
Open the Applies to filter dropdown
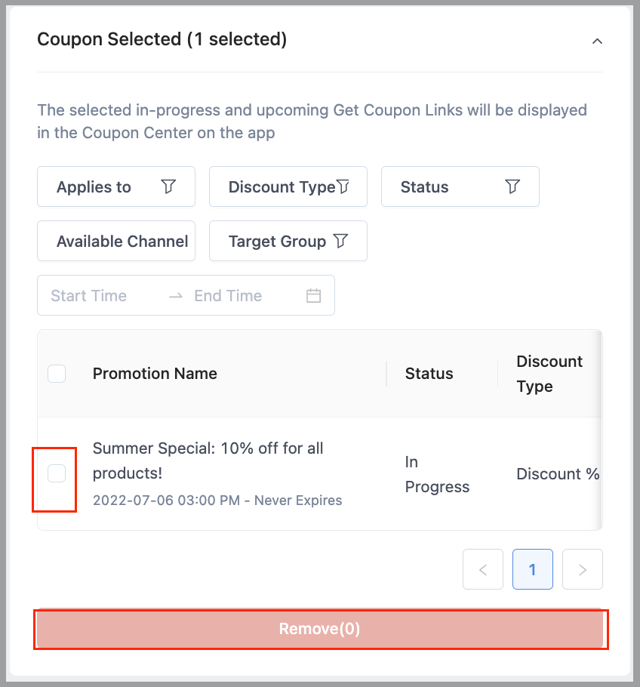(116, 186)
